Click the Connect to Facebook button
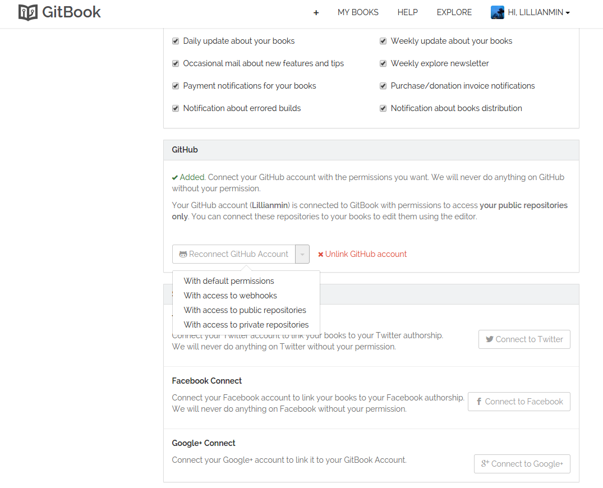The image size is (603, 488). 519,402
